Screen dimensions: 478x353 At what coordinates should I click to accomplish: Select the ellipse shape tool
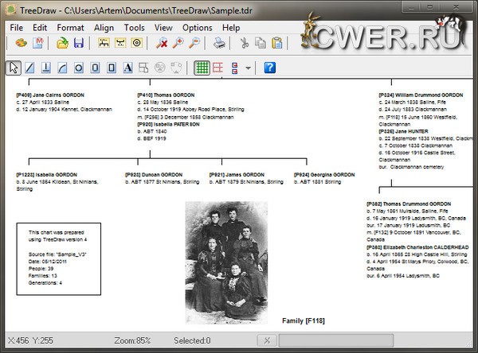click(79, 68)
